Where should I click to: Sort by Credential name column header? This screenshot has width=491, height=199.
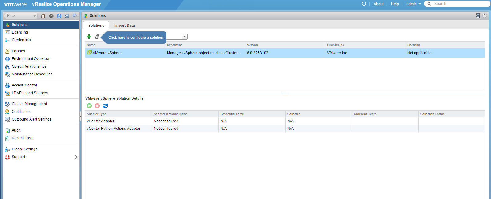tap(252, 114)
